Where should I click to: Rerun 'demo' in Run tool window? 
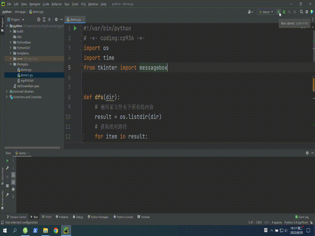(7, 161)
